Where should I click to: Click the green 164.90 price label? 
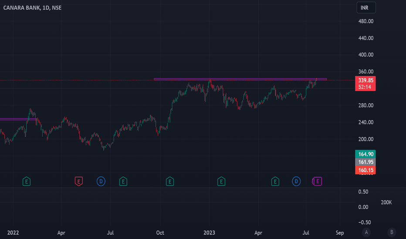click(365, 154)
